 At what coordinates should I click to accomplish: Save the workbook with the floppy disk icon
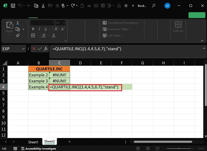coord(13,6)
